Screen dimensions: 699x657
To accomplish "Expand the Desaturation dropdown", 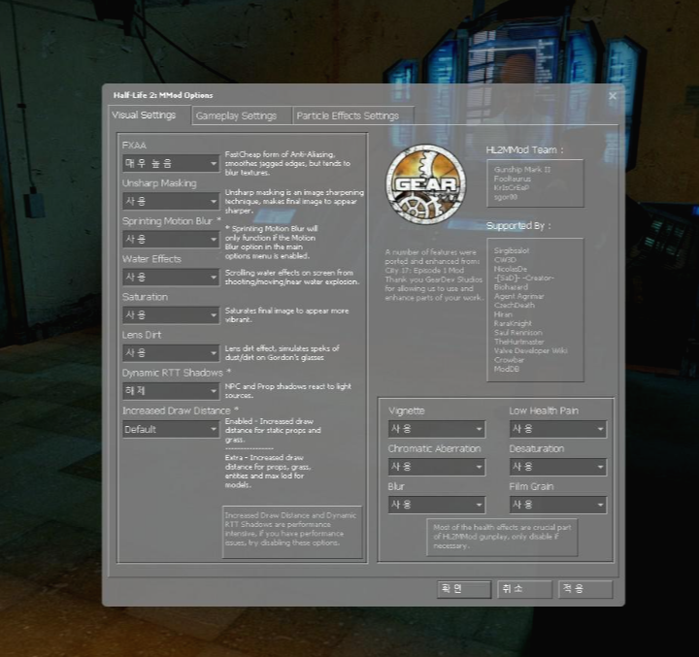I will (557, 467).
